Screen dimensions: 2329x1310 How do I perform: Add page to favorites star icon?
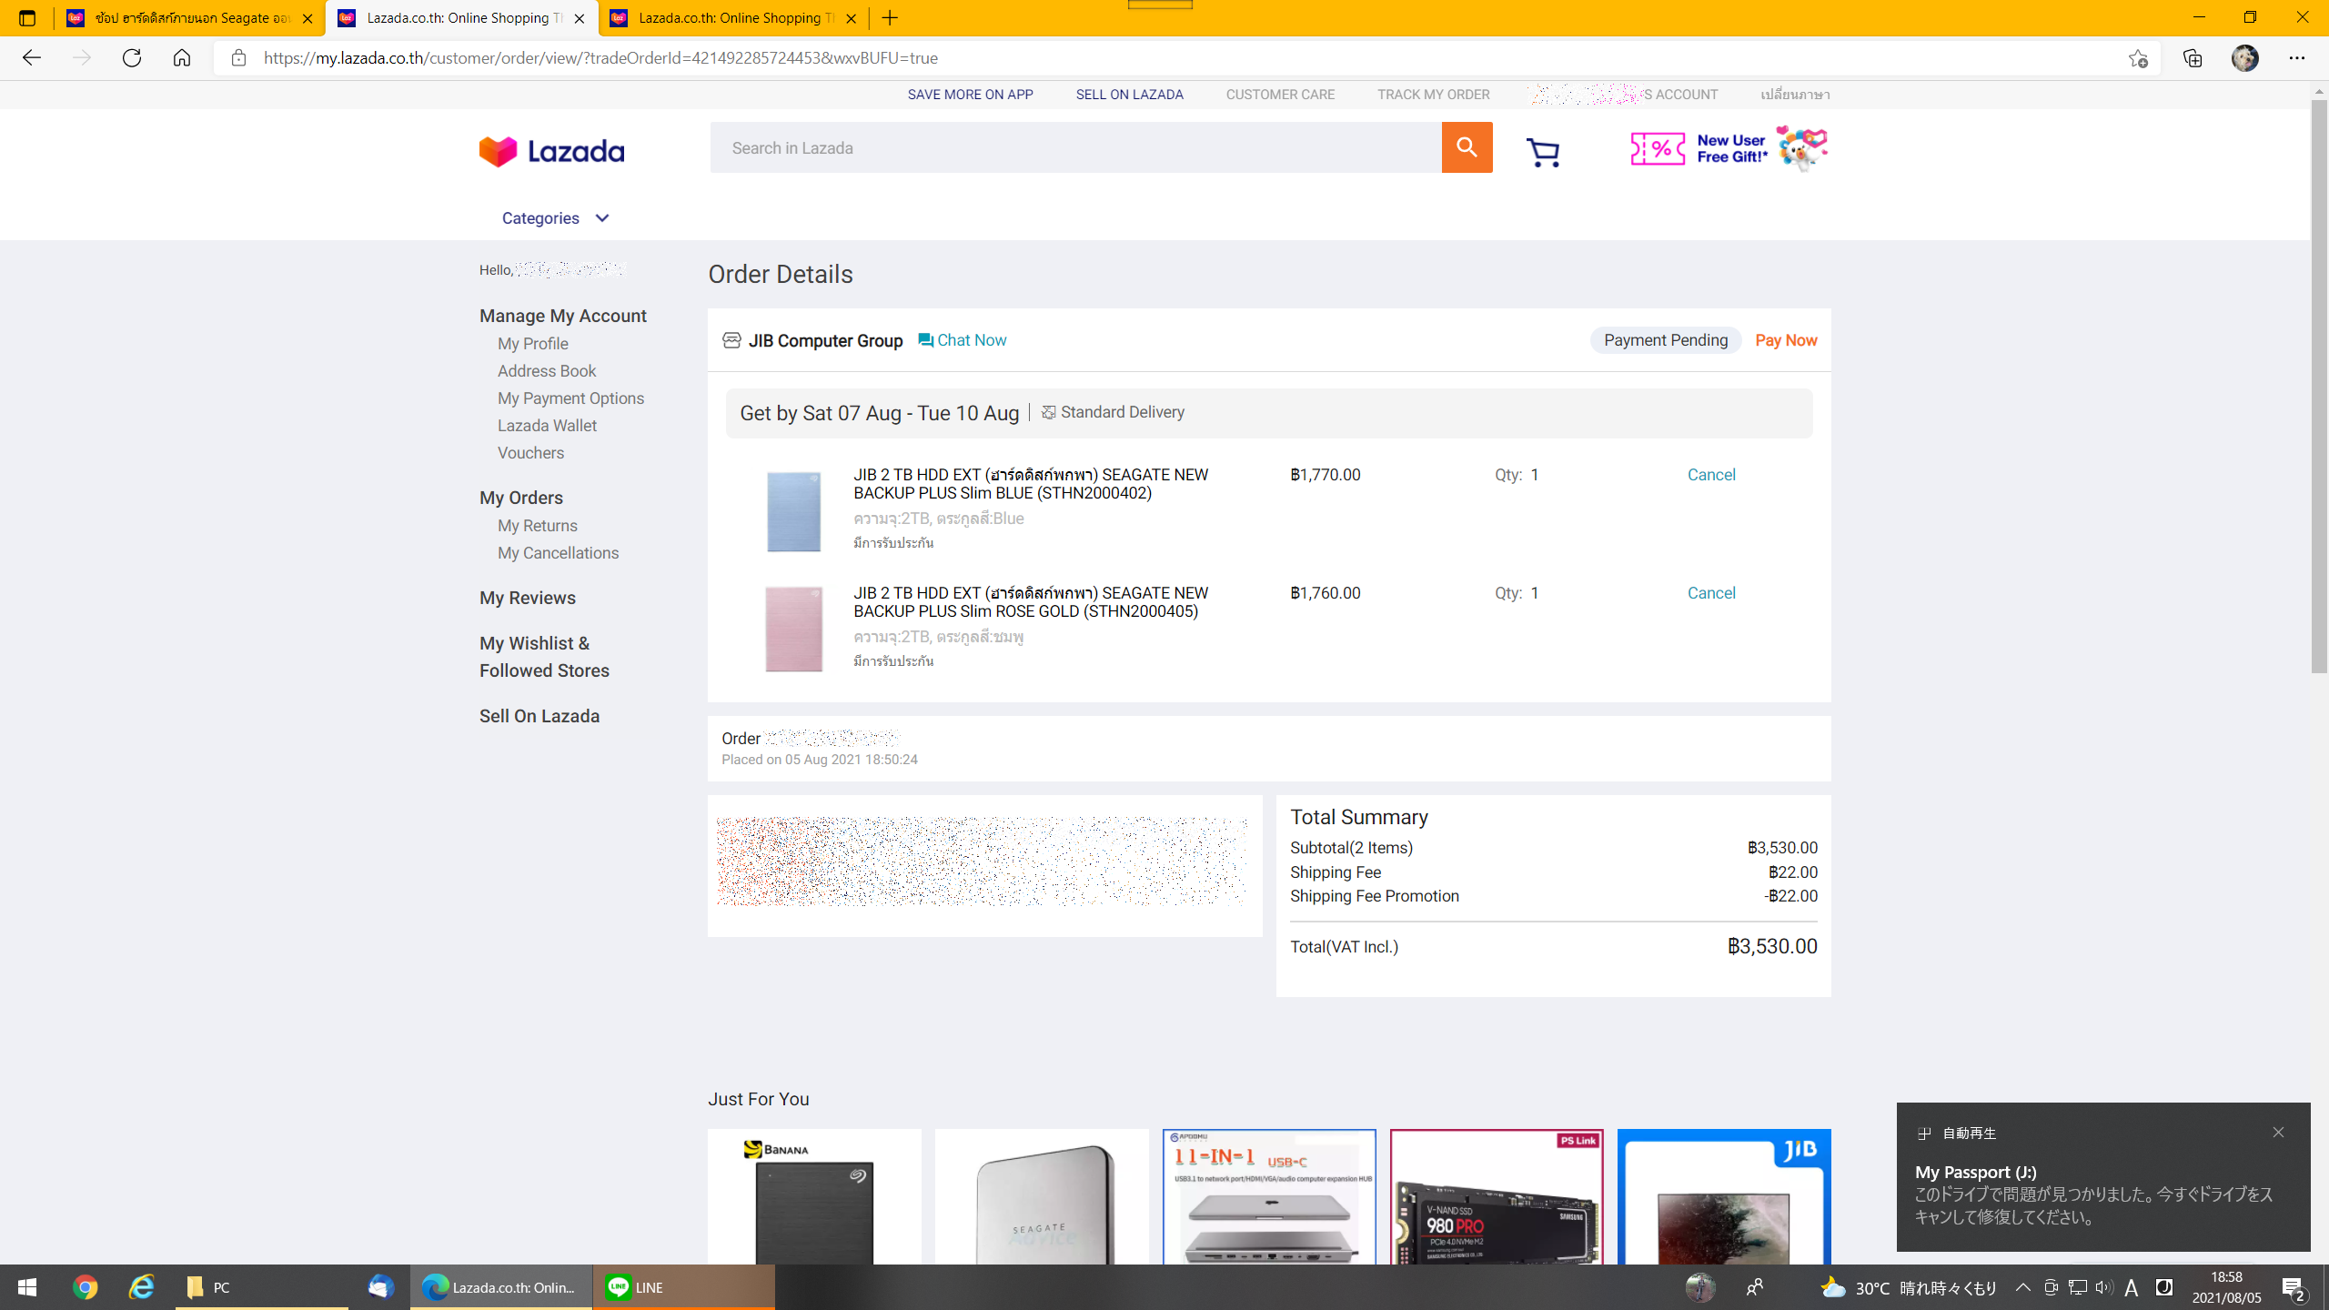pos(2138,58)
